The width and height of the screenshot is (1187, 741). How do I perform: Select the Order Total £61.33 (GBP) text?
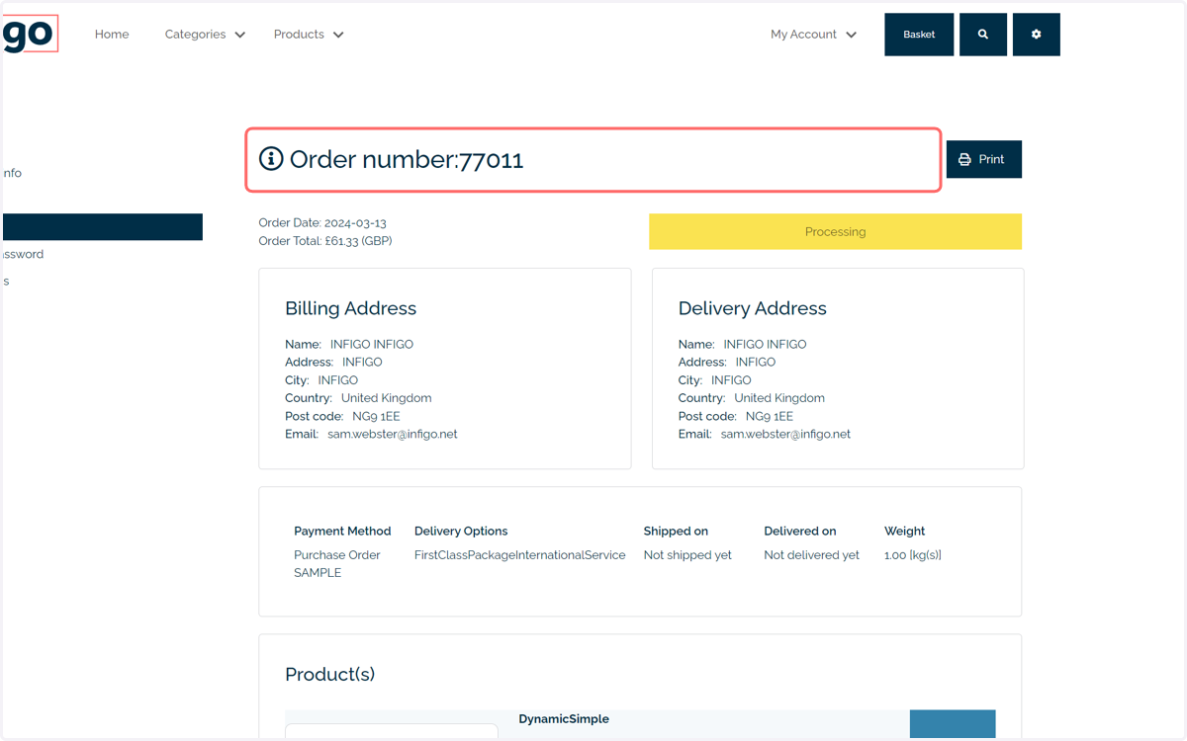pos(325,241)
